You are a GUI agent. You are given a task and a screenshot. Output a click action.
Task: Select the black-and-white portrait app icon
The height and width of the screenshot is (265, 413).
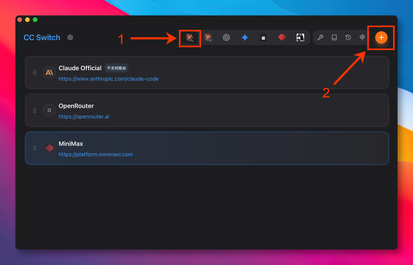tap(300, 37)
